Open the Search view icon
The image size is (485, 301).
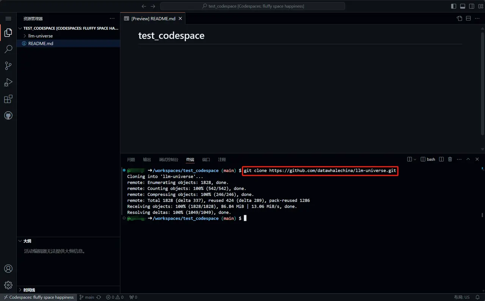(x=8, y=49)
